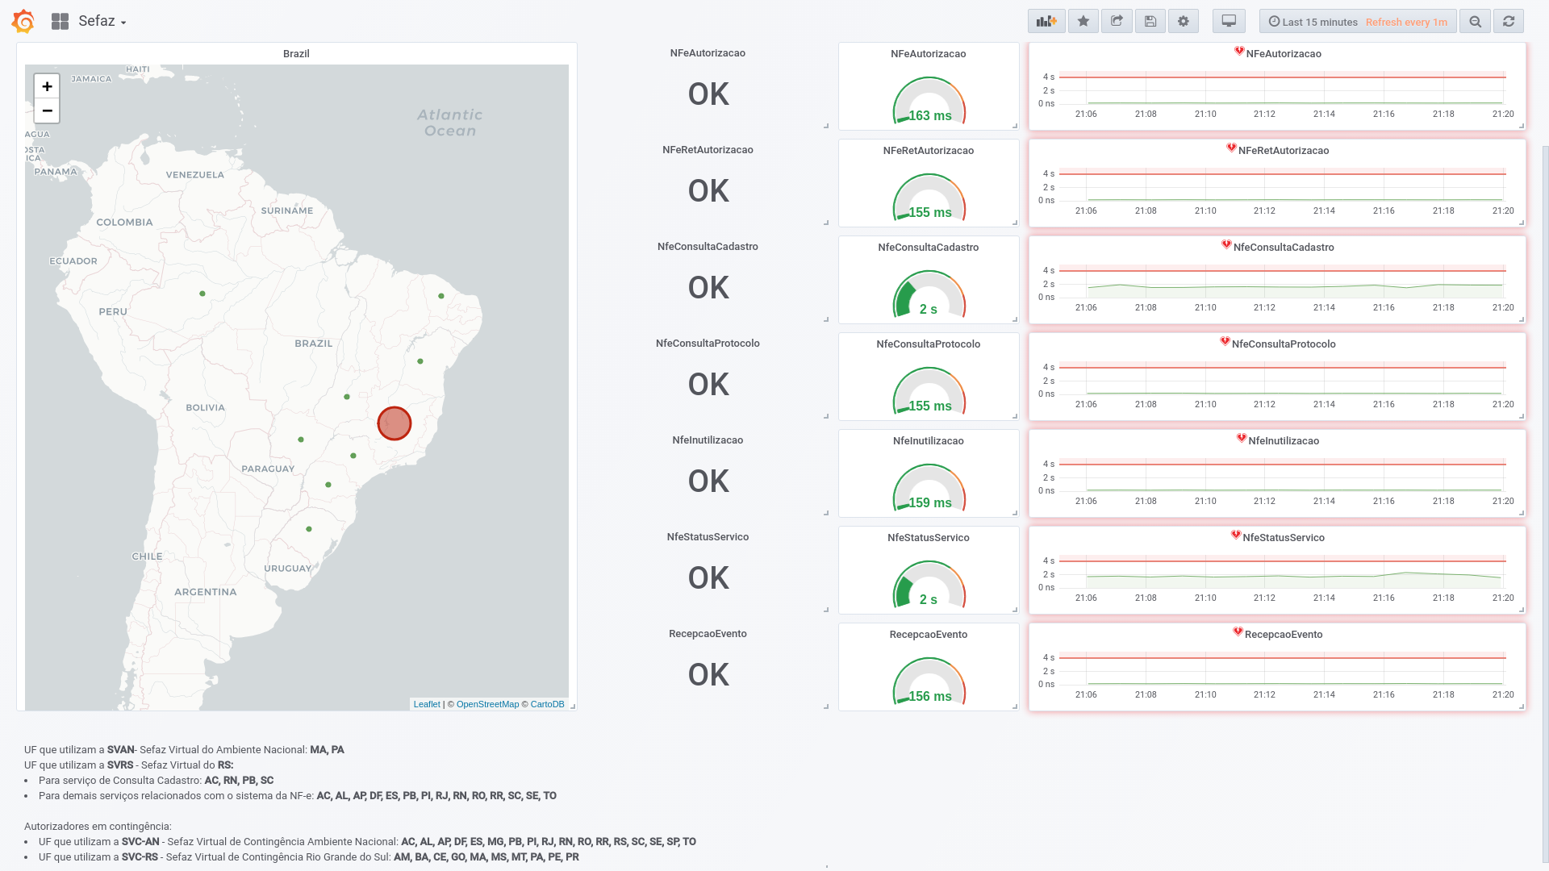1549x871 pixels.
Task: Open NfeStatusServico gauge panel title menu
Action: pyautogui.click(x=928, y=538)
